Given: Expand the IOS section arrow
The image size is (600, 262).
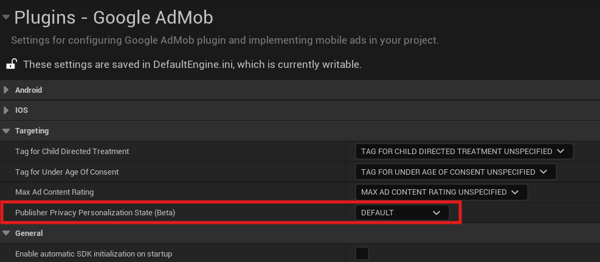Looking at the screenshot, I should click(6, 110).
